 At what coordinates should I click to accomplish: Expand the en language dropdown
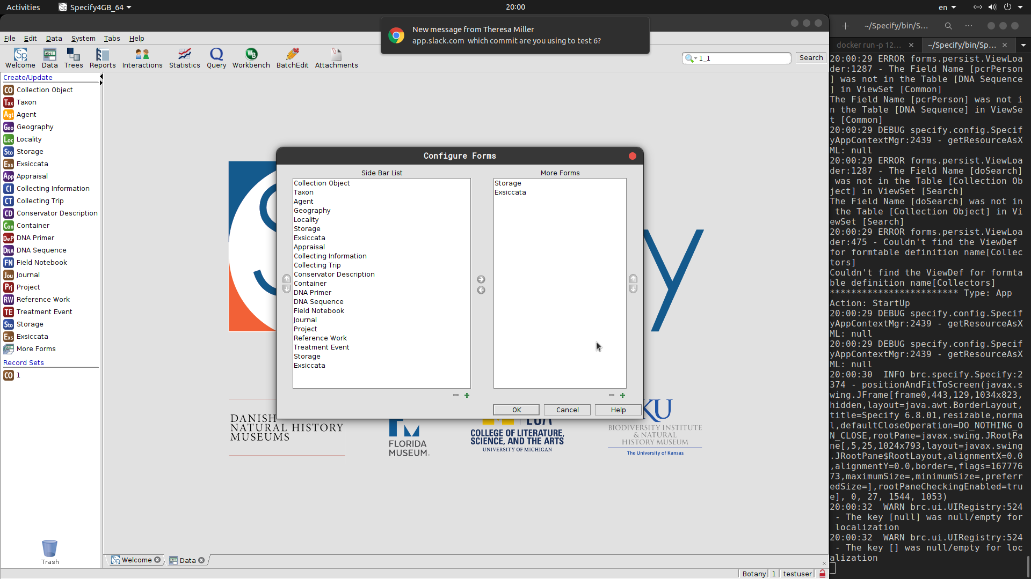pyautogui.click(x=948, y=8)
